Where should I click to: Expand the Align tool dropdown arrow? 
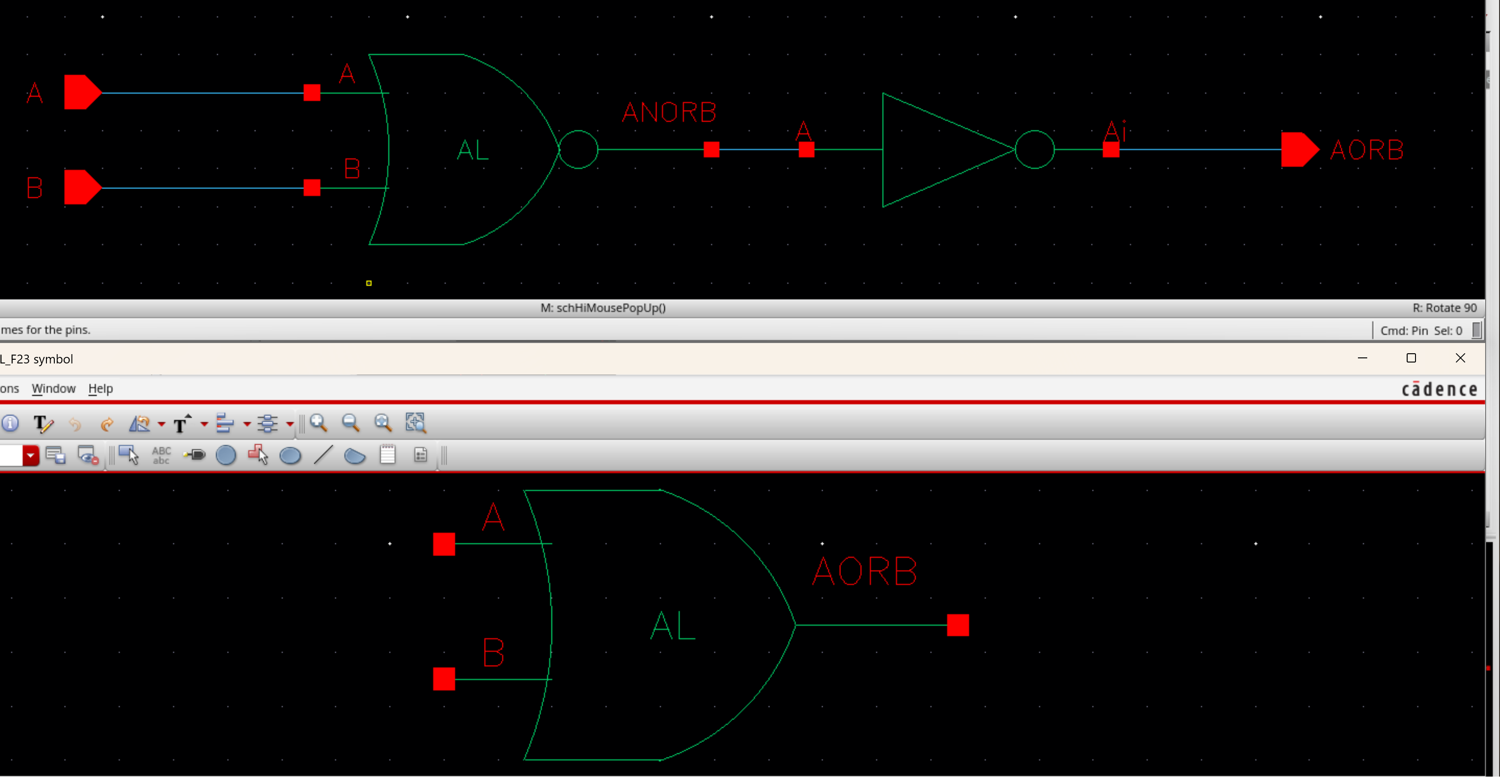point(247,424)
